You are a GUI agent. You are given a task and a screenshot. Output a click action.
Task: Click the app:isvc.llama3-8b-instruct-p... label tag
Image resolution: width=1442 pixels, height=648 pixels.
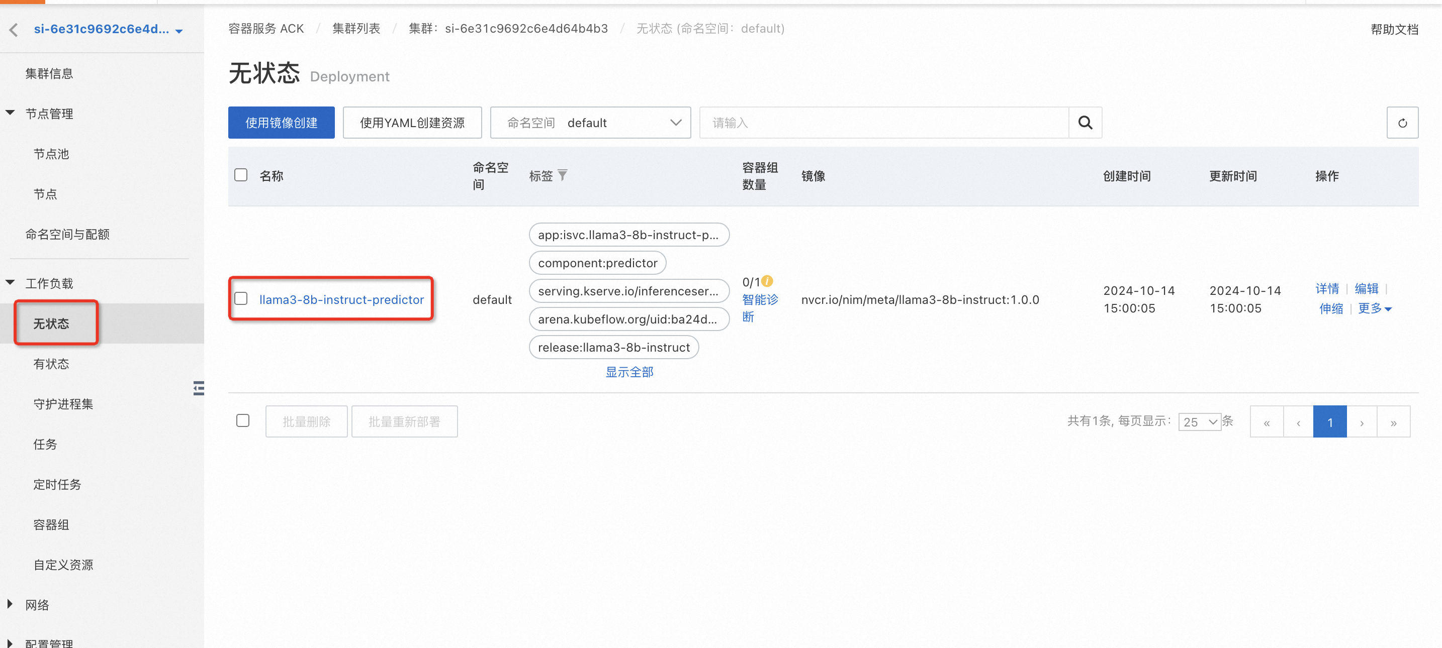tap(628, 235)
